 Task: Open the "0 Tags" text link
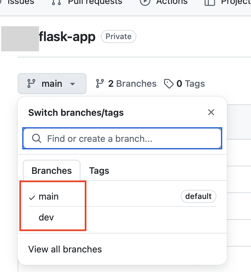click(x=191, y=84)
